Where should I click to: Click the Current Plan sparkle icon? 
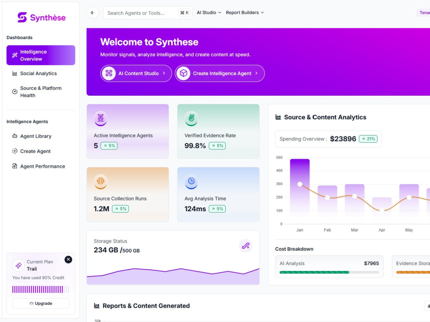(18, 265)
